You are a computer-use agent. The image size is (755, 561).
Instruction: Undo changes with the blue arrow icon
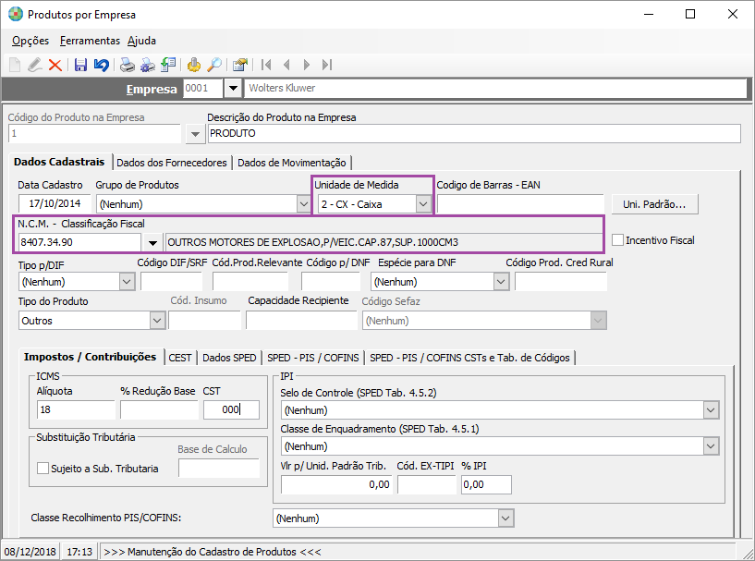click(x=101, y=65)
